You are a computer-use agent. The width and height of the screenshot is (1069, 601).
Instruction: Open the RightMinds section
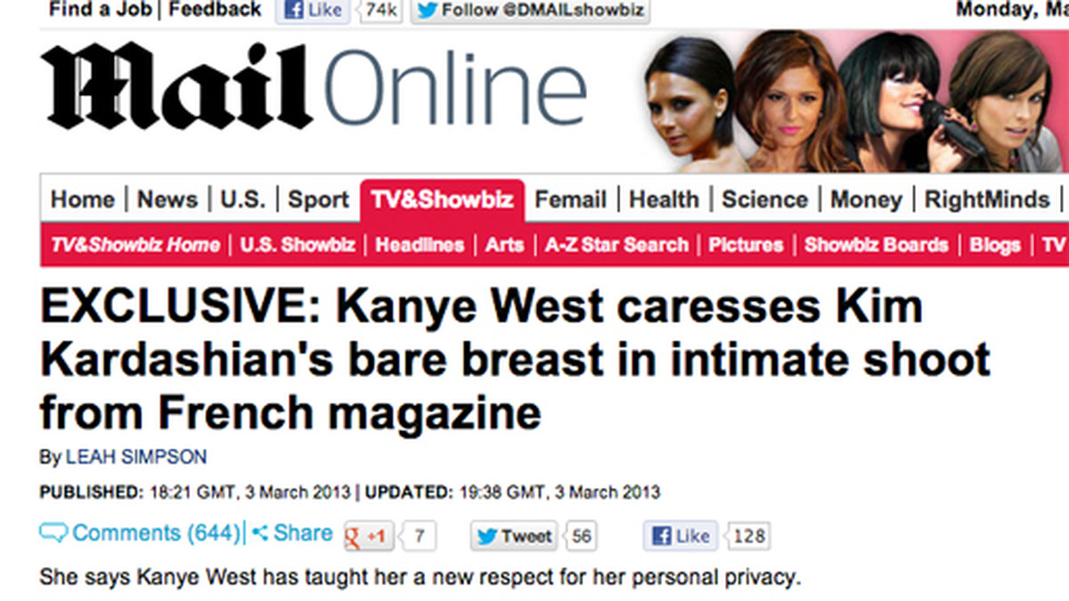(x=987, y=199)
